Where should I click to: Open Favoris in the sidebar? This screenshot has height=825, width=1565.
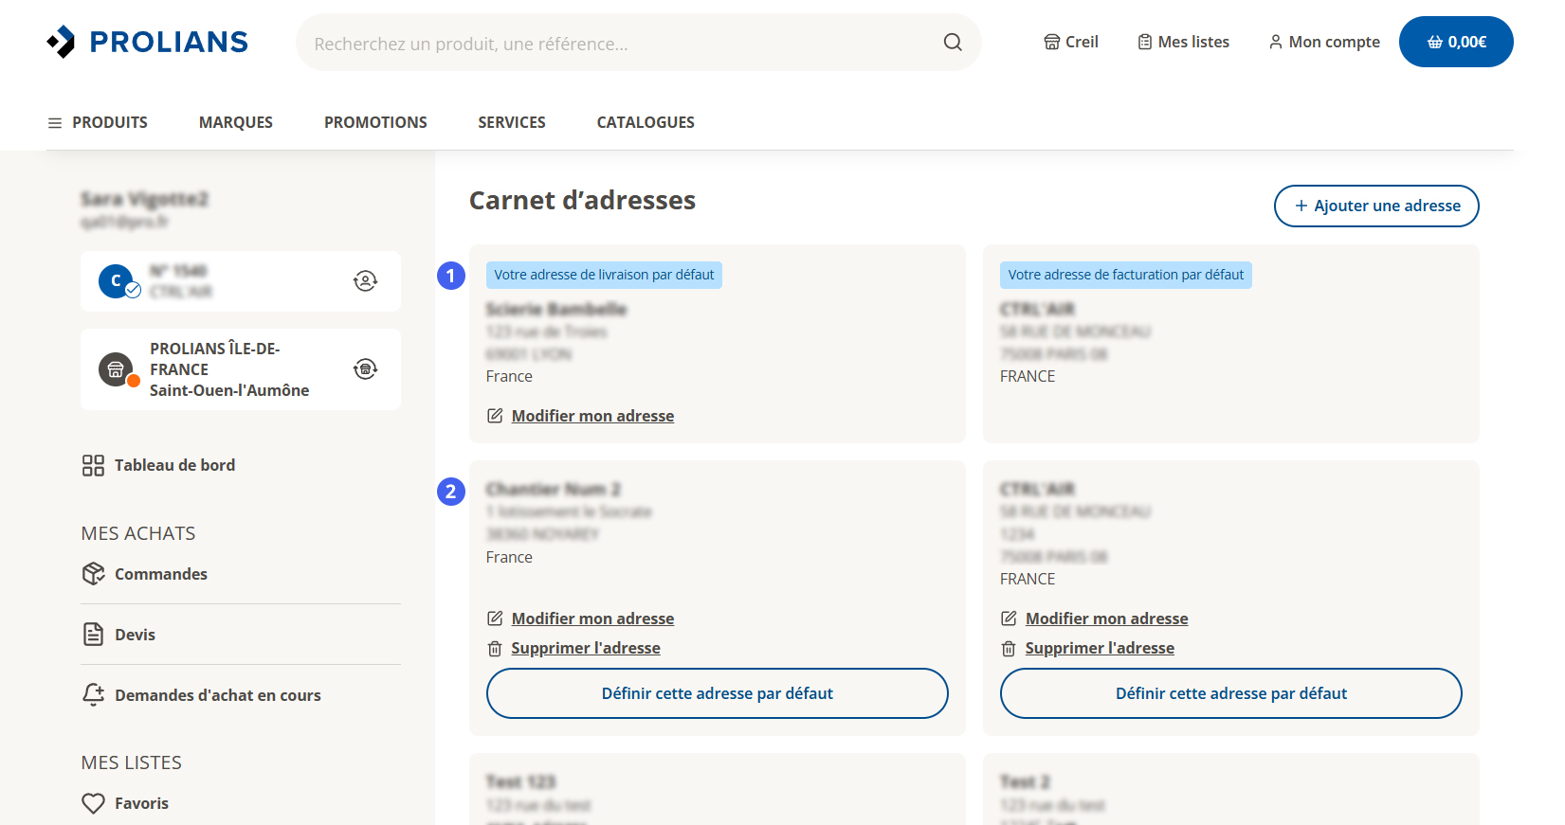coord(125,803)
